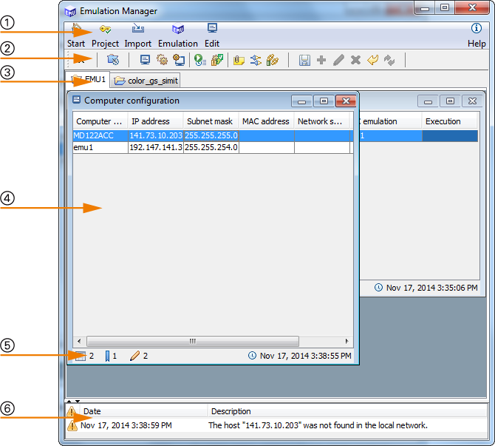Sort by the MAC address column header
The image size is (495, 446).
[266, 121]
